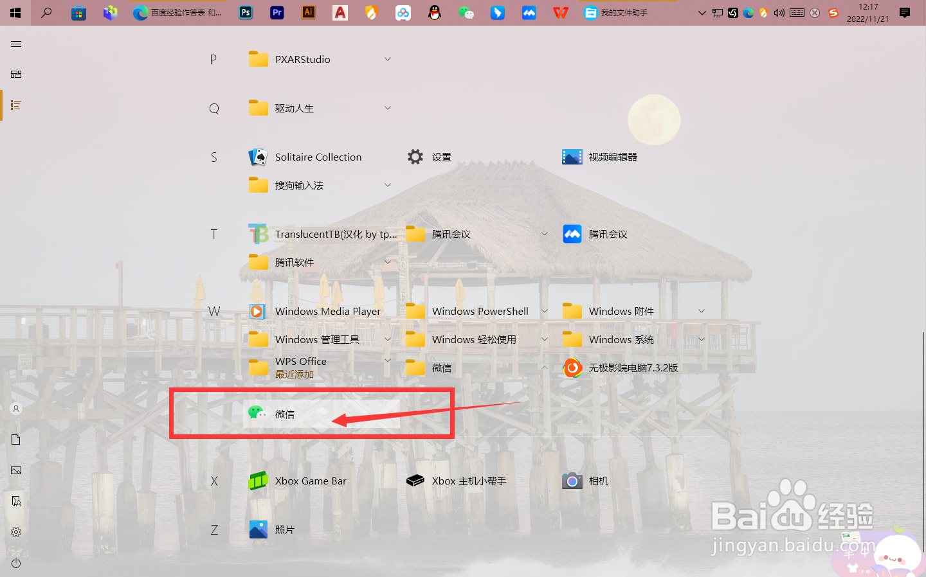Open Microsoft Store icon in taskbar
The height and width of the screenshot is (577, 926).
pos(78,13)
